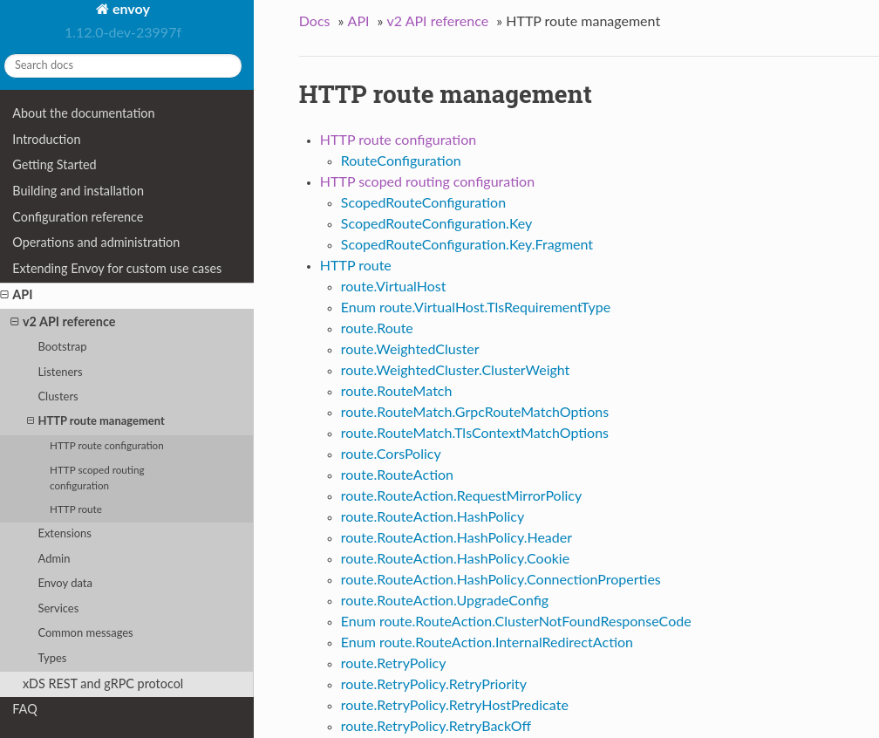Open the HTTP route content link

(x=356, y=266)
